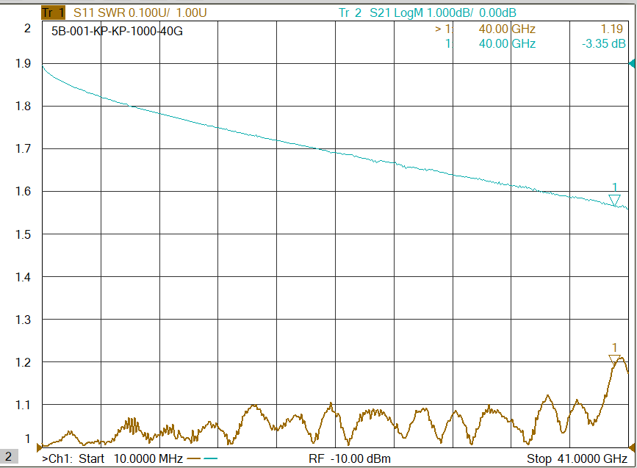Click the brown trace legend line in status bar
Screen dimensions: 637x468
click(x=194, y=458)
